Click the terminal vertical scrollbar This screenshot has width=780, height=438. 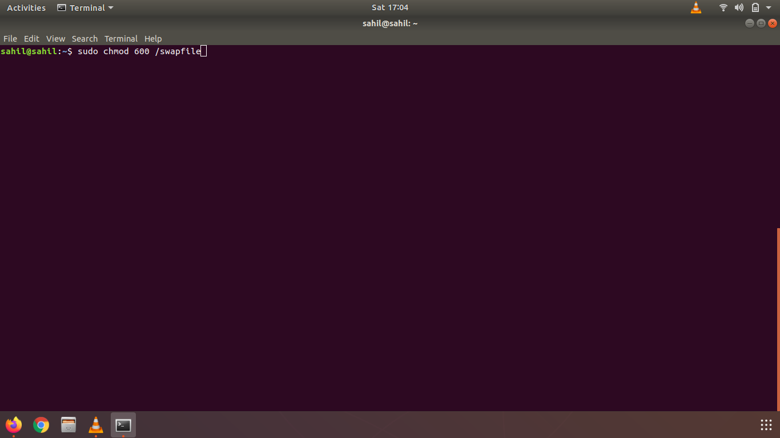point(778,319)
